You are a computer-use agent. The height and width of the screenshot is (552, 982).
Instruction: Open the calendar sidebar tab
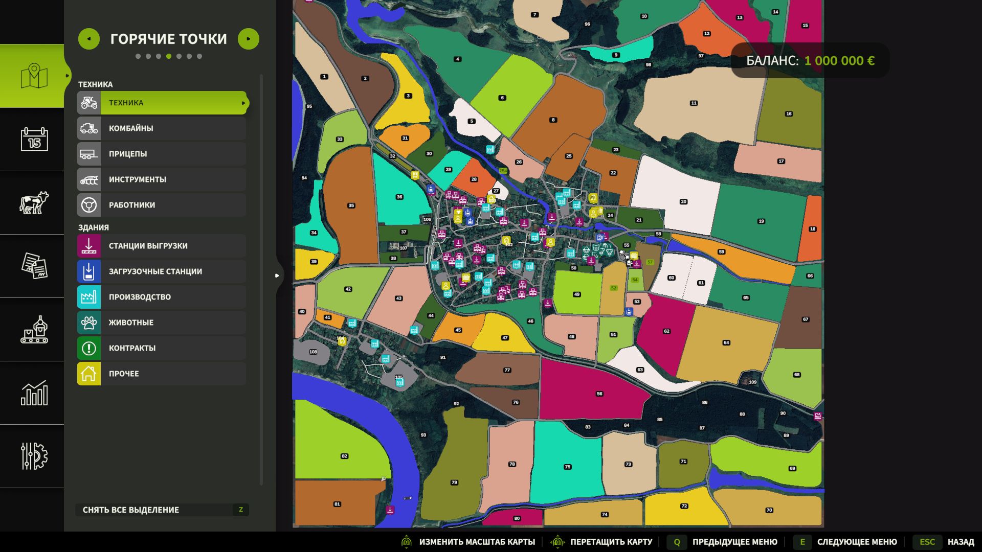click(x=34, y=139)
